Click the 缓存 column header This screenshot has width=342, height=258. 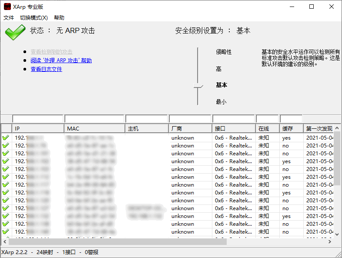(x=292, y=128)
